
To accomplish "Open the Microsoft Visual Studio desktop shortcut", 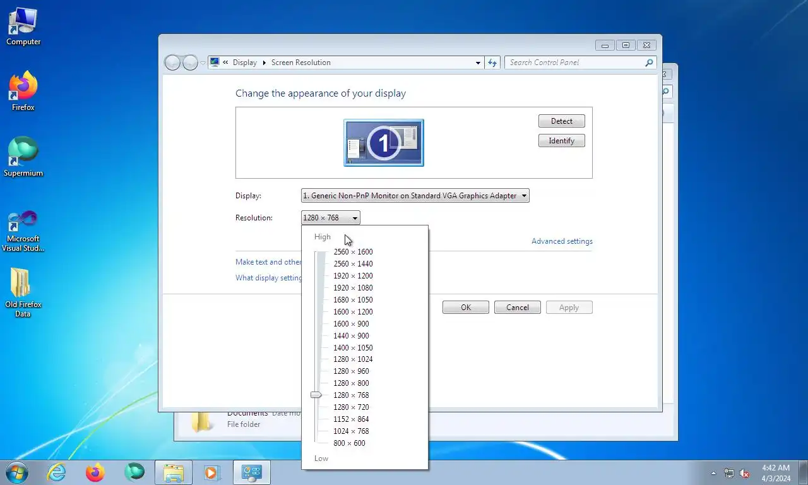I will pos(23,231).
